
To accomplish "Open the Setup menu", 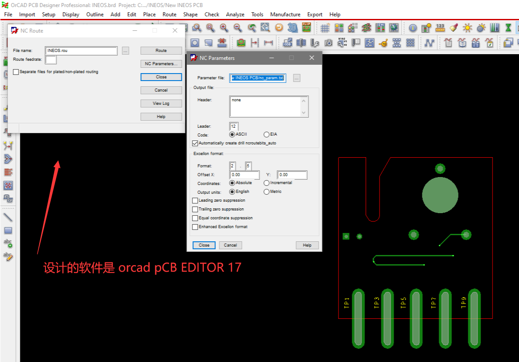I will pyautogui.click(x=49, y=15).
